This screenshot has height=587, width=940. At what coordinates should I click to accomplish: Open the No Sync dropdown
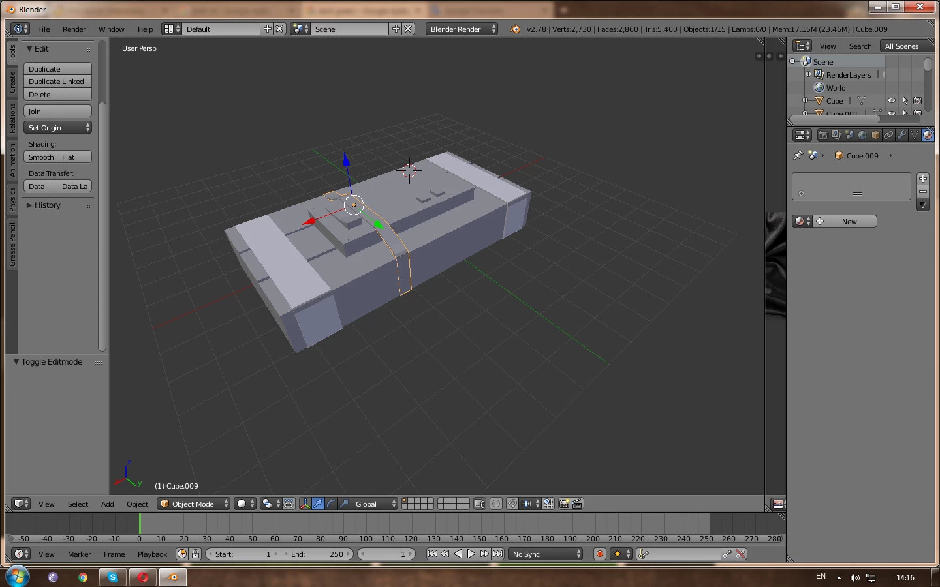546,554
